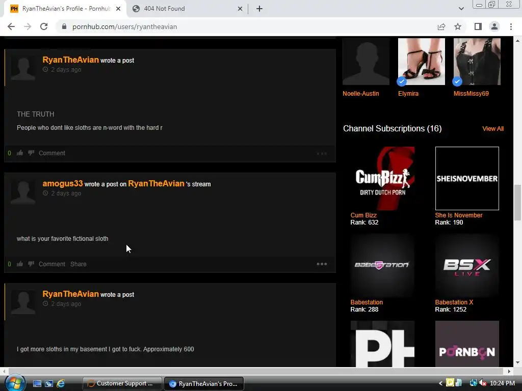Open the She Is November channel logo

[467, 179]
